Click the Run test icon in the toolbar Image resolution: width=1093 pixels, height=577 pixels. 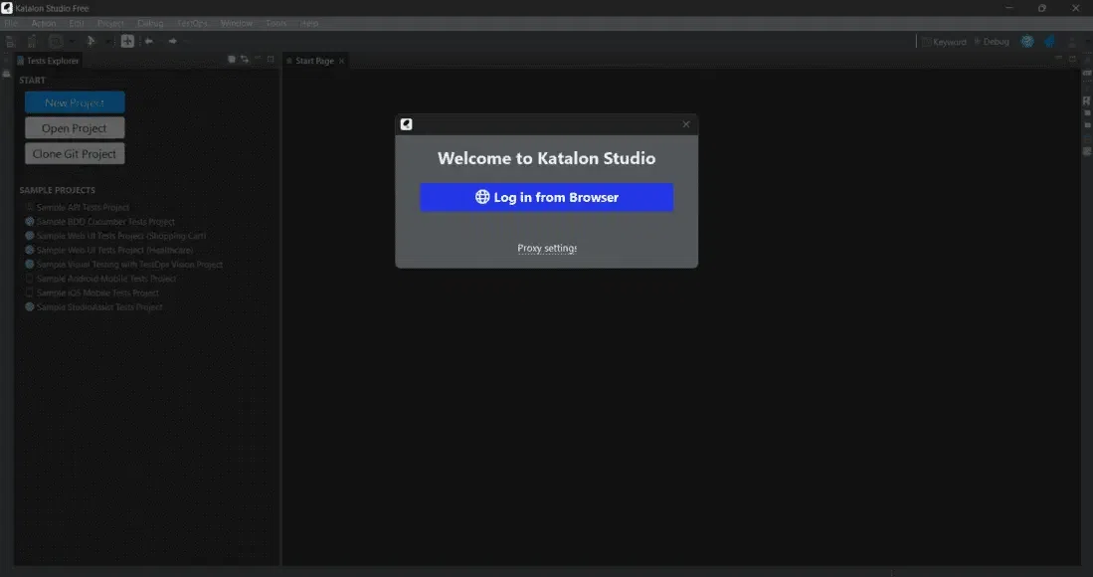click(x=91, y=42)
